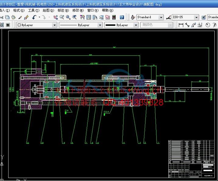Screen dimensions: 218x181
Task: Click the greyed-out Redo arrow icon
Action: 44,17
